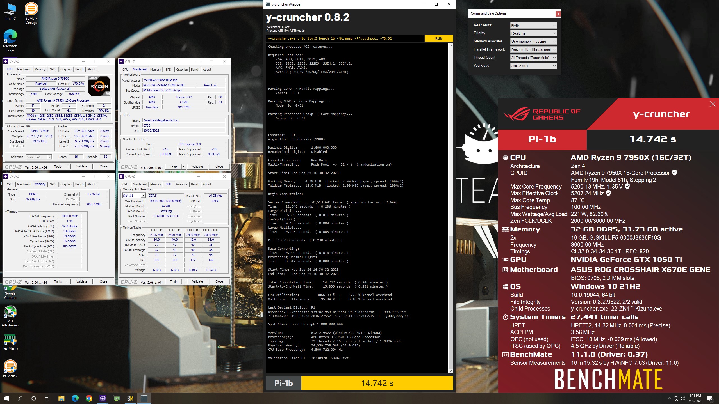Image resolution: width=719 pixels, height=404 pixels.
Task: Open the TestMem5 desktop shortcut
Action: pyautogui.click(x=10, y=342)
